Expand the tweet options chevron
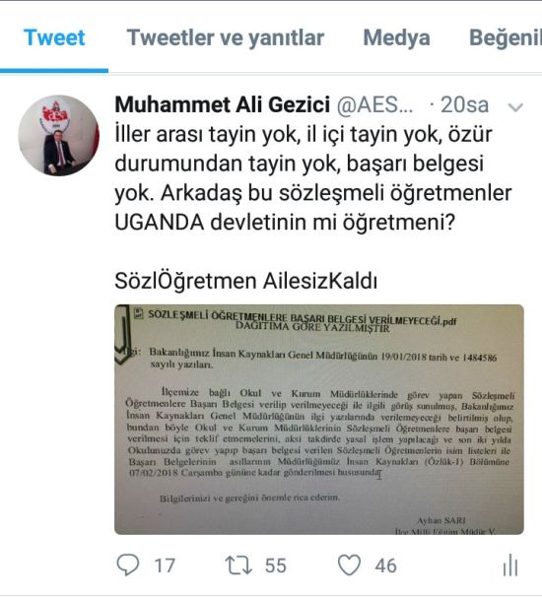The width and height of the screenshot is (542, 598). coord(515,107)
